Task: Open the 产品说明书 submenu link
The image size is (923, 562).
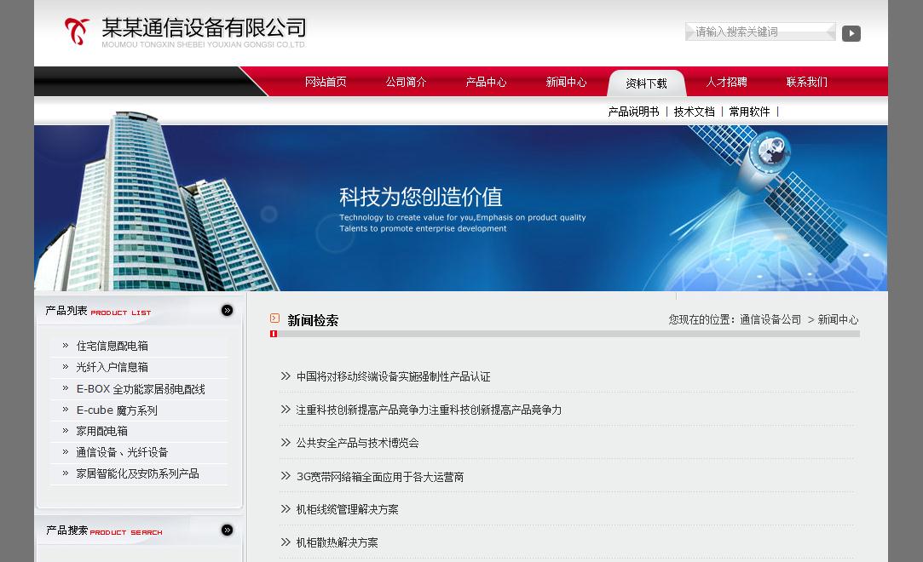Action: click(633, 112)
